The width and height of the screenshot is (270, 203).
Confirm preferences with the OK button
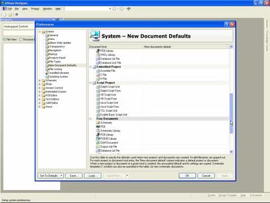[187, 175]
